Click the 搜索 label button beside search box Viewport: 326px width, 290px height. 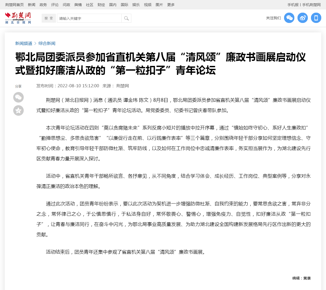point(49,18)
